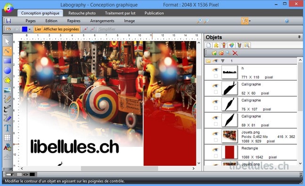Select the Text tool (T)
Viewport: 305px width, 186px height.
click(8, 128)
